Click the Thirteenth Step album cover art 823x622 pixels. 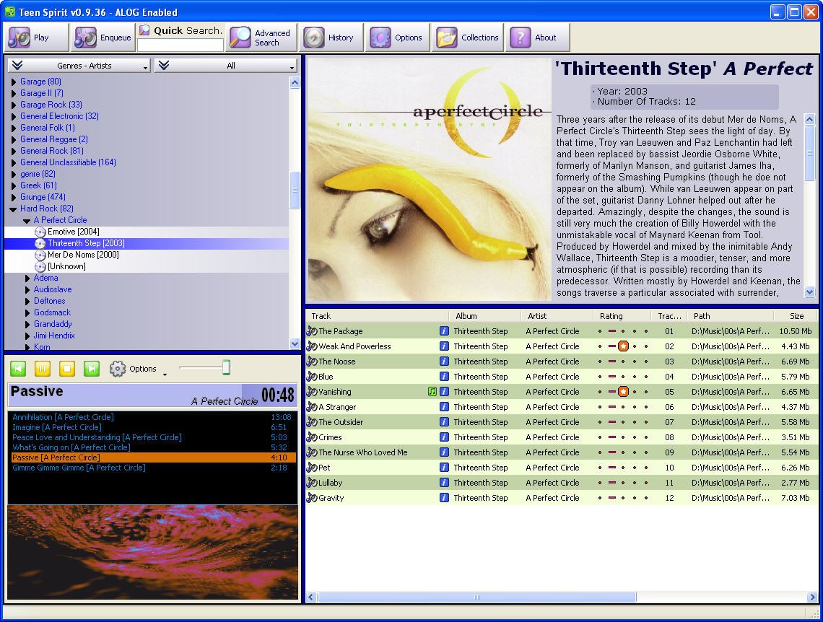point(430,179)
